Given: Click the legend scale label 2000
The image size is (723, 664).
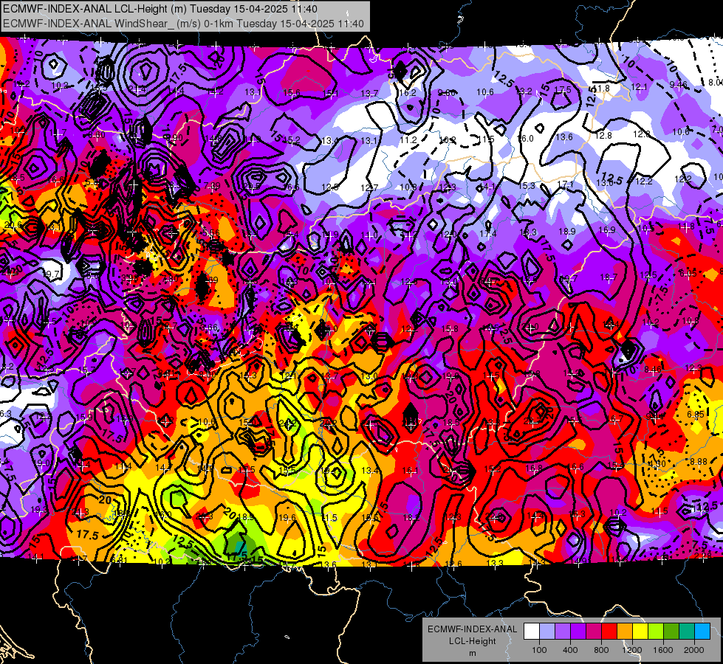Looking at the screenshot, I should (x=694, y=650).
